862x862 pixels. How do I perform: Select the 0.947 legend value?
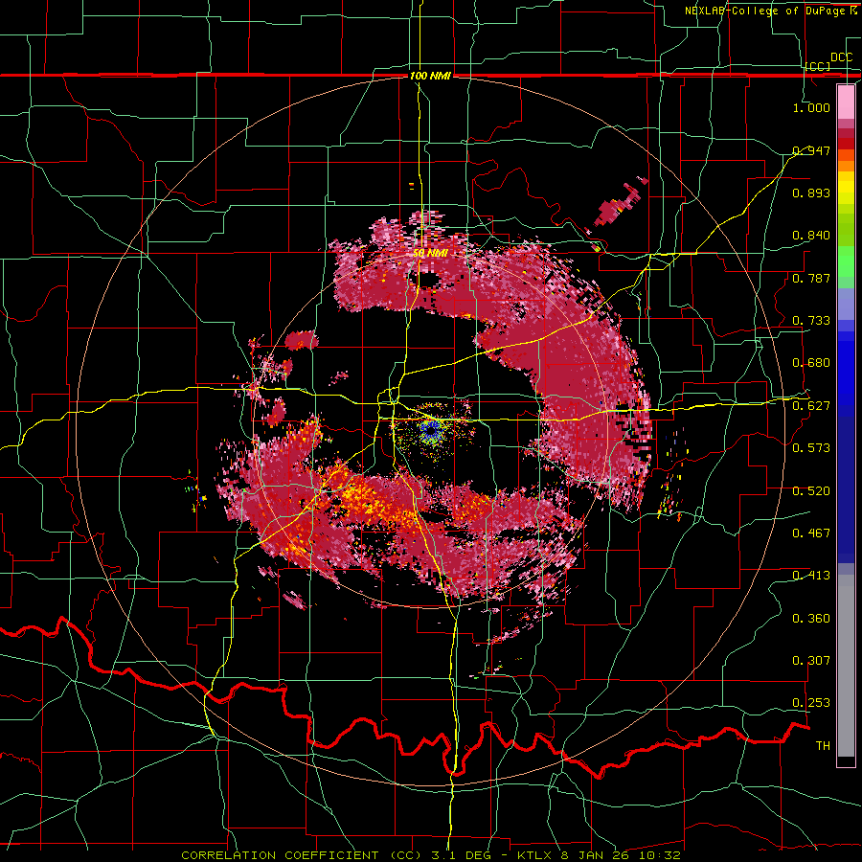point(811,150)
